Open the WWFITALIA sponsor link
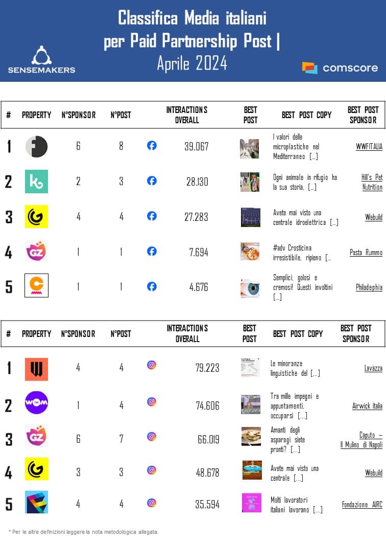 [369, 147]
